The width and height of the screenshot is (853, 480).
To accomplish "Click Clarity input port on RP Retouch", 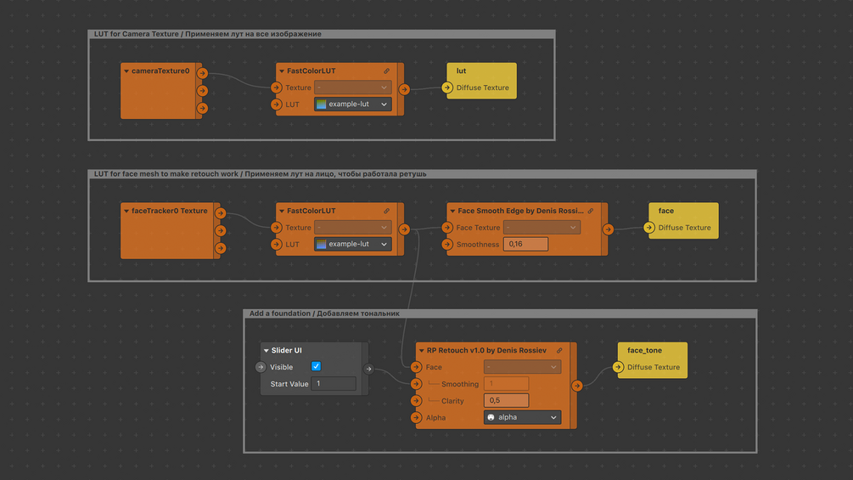I will (416, 400).
